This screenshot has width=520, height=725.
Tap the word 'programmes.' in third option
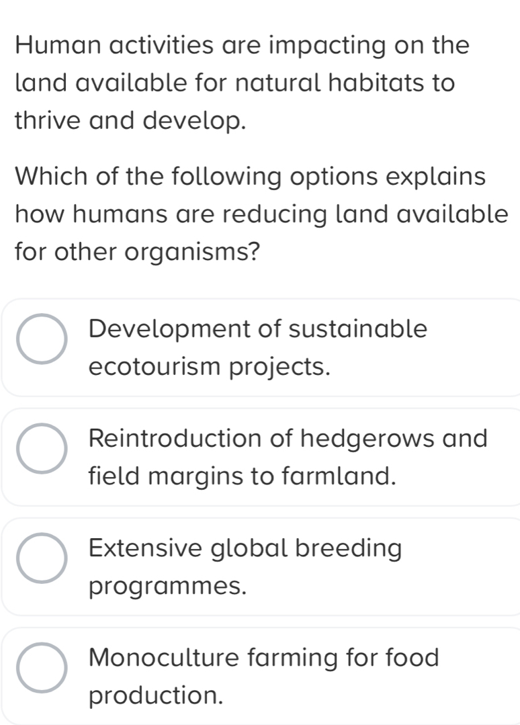tap(167, 587)
